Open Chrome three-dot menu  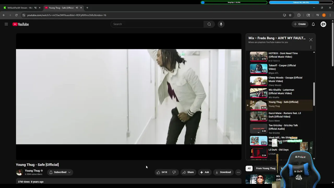point(330,15)
